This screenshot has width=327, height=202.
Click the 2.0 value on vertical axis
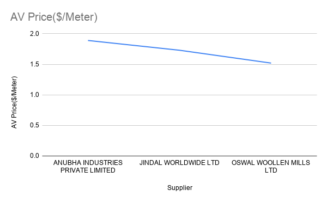(x=34, y=34)
